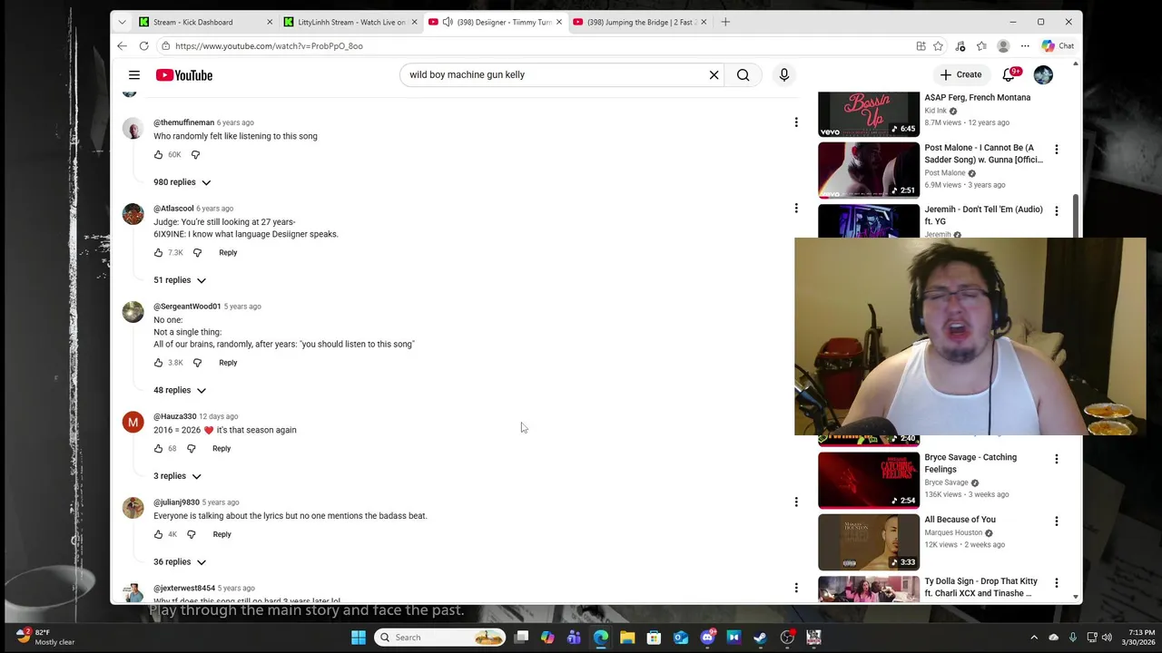1162x653 pixels.
Task: Switch to the Stream - Kick Dashboard tab
Action: point(204,22)
